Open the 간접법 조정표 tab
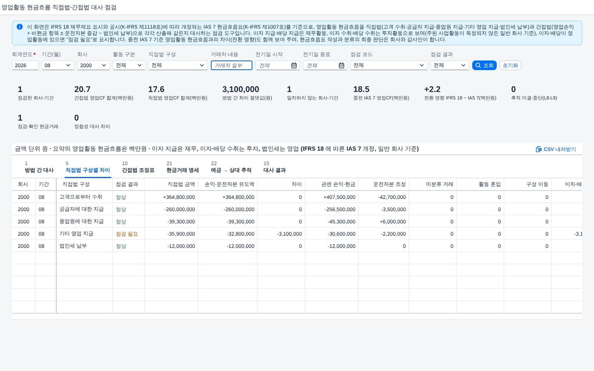 [x=138, y=167]
